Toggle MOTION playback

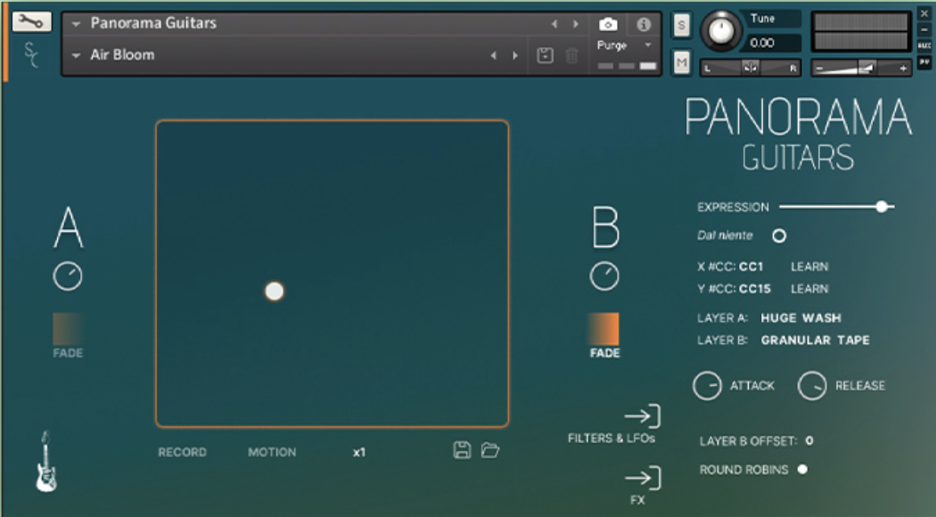click(x=272, y=452)
